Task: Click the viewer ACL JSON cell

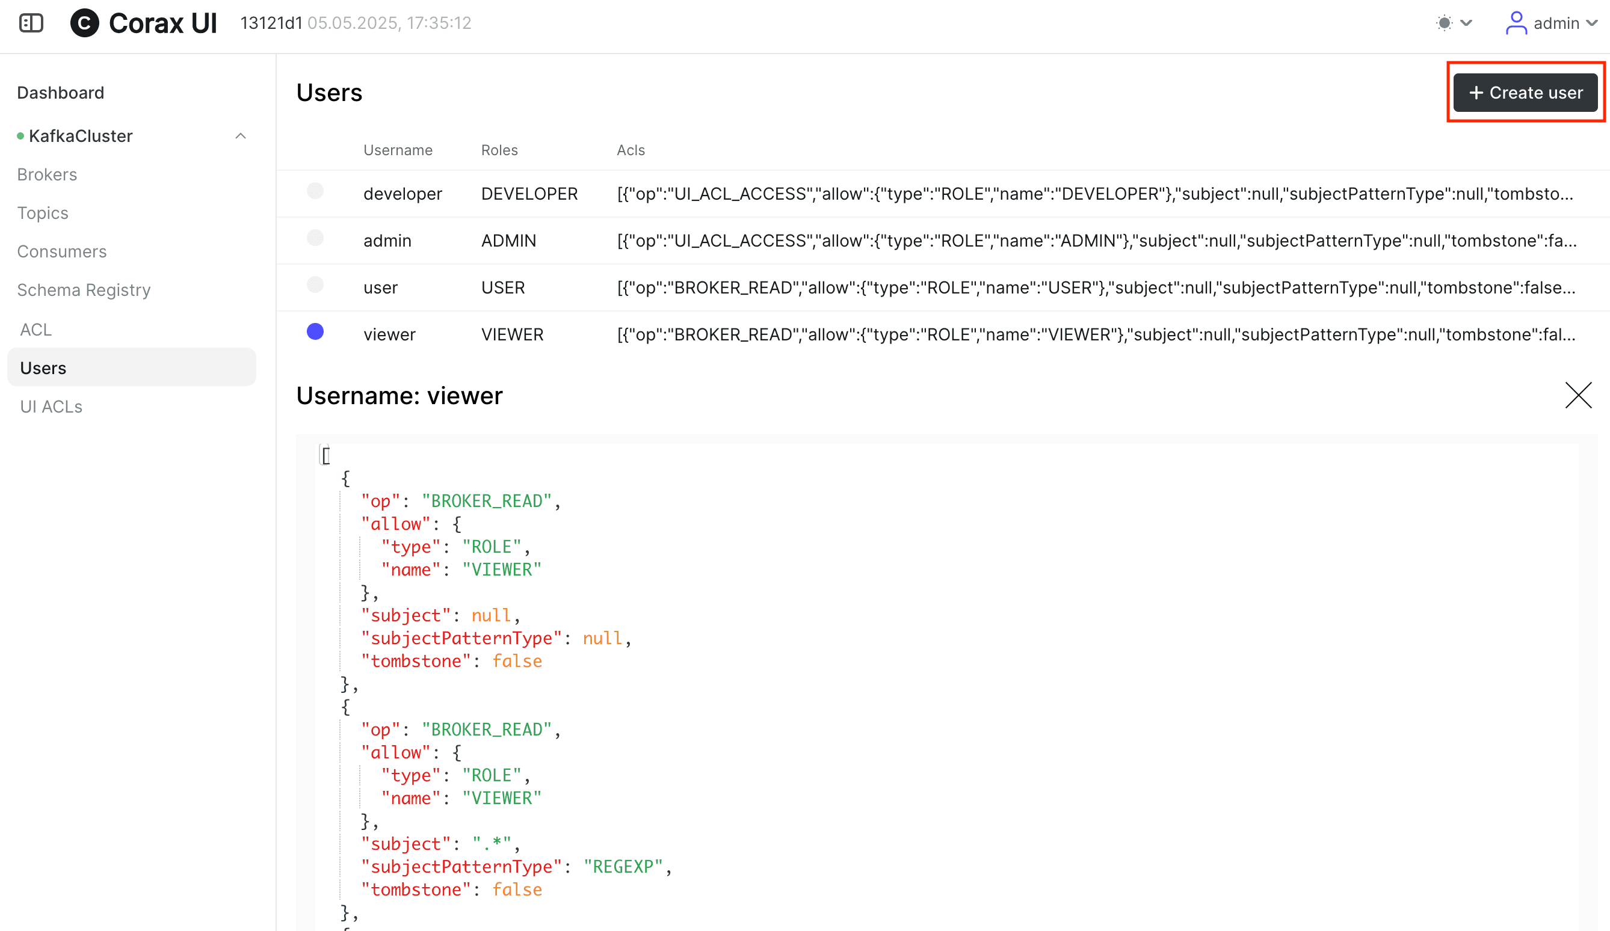Action: coord(1096,334)
